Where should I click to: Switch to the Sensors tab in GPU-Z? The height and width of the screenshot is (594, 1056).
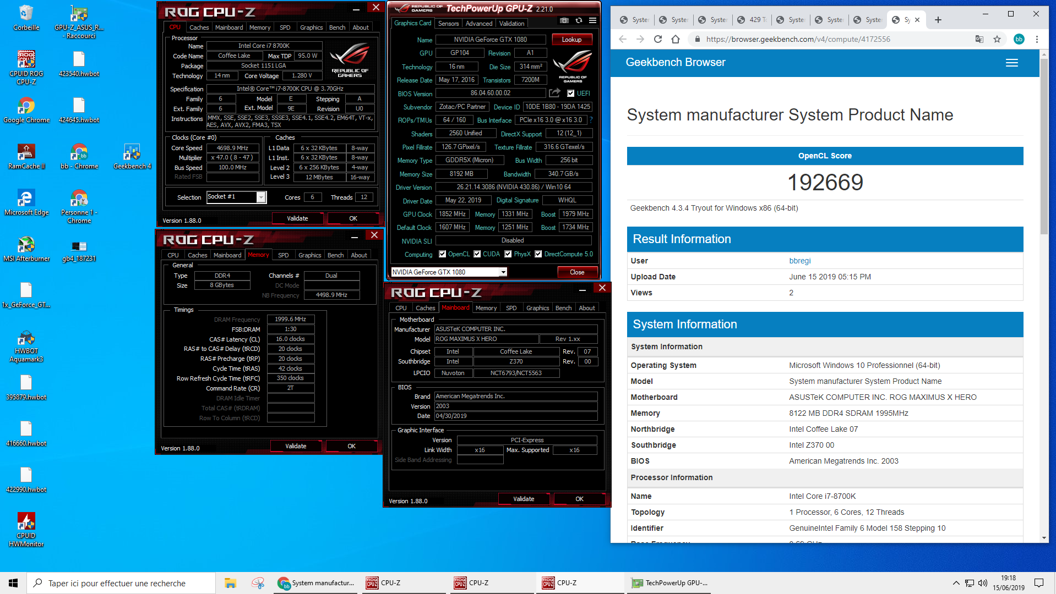(x=448, y=24)
